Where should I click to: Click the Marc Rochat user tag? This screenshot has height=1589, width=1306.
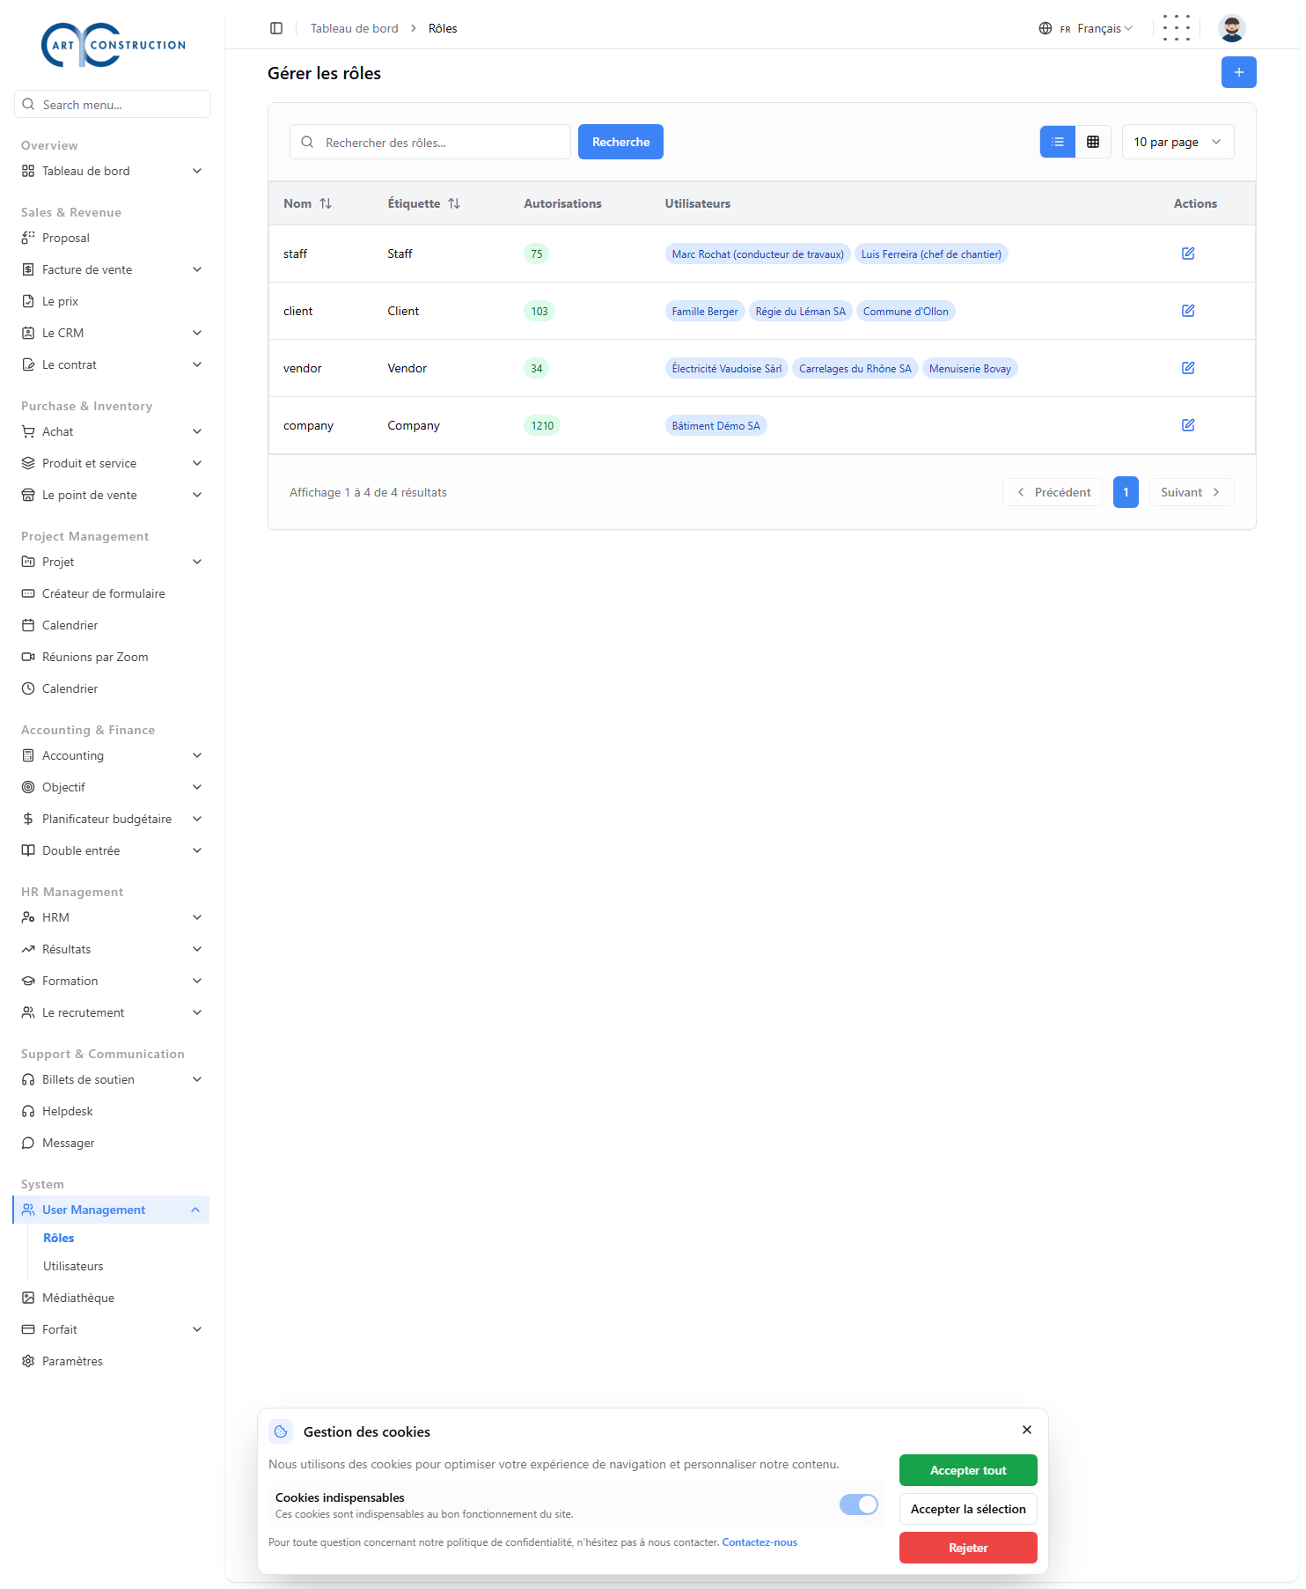(758, 254)
